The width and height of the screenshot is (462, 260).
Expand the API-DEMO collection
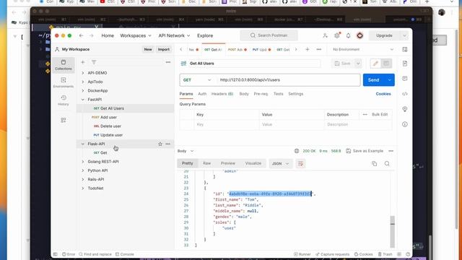tap(83, 73)
